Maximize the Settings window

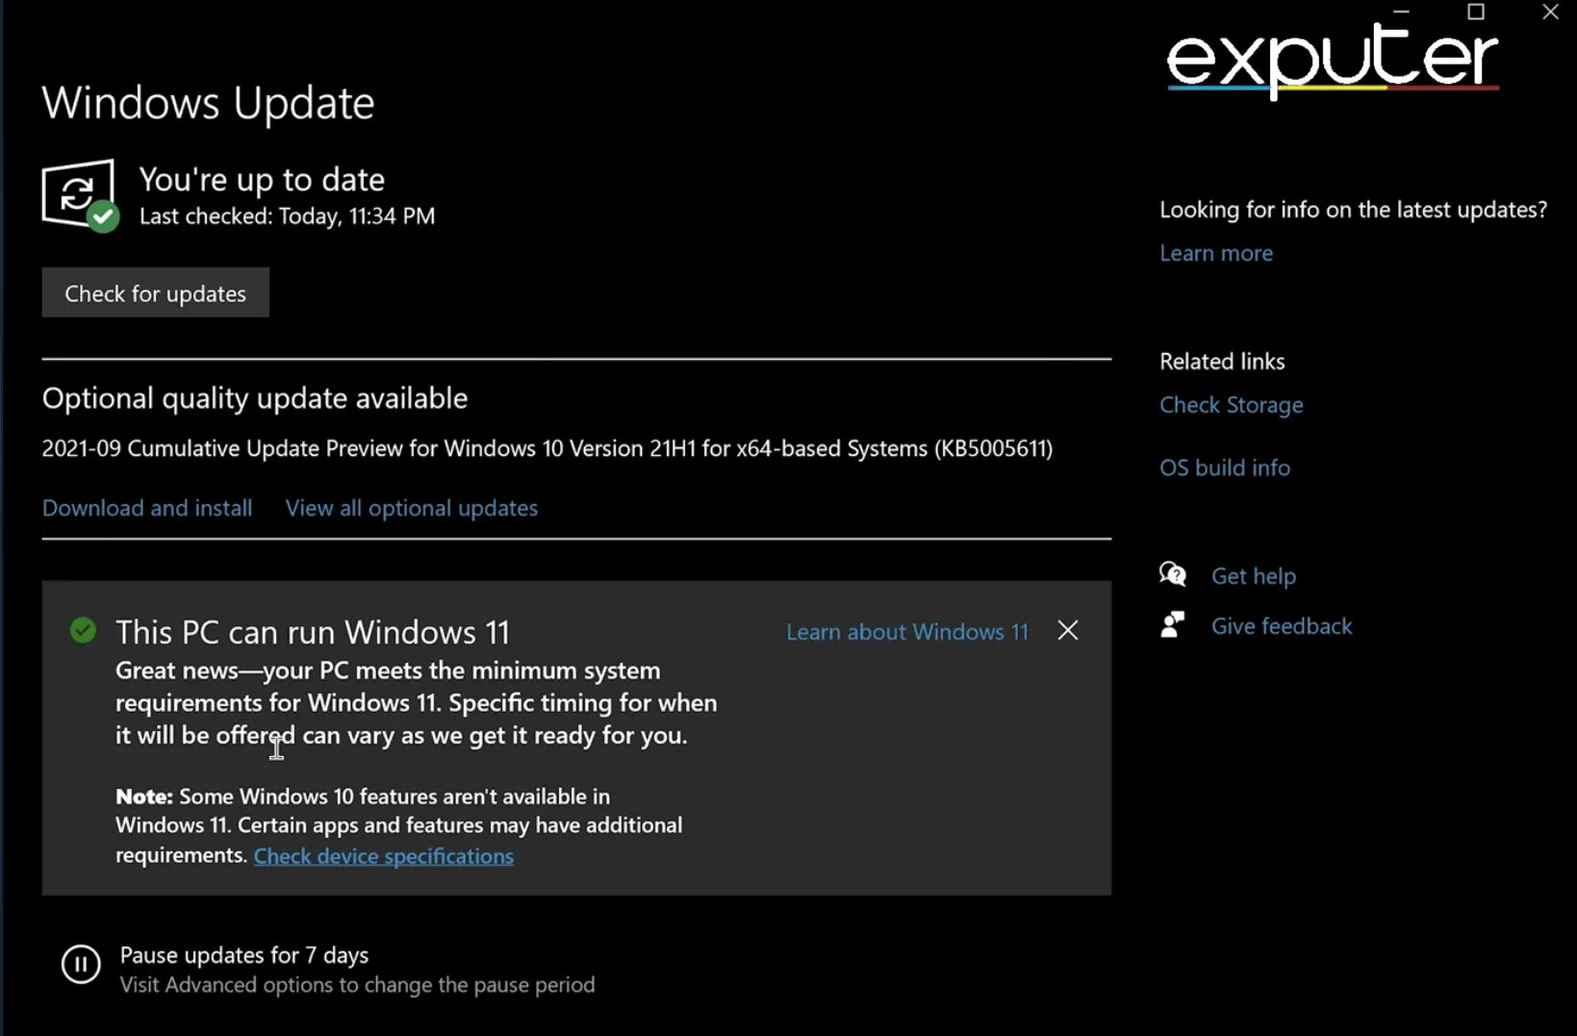(1476, 12)
